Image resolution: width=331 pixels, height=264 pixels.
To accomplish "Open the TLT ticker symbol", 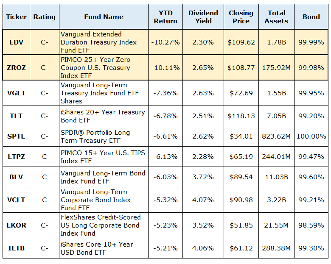I will tap(17, 116).
